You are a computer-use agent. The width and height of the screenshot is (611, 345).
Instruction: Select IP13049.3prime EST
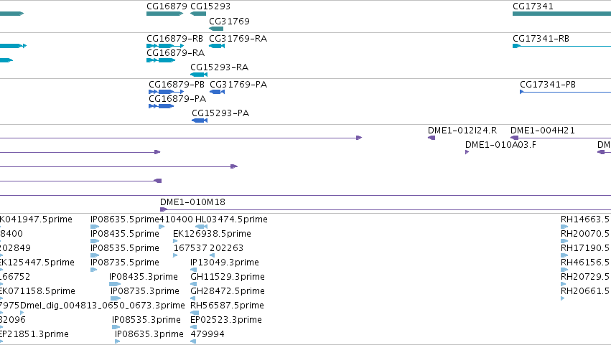[x=193, y=270]
